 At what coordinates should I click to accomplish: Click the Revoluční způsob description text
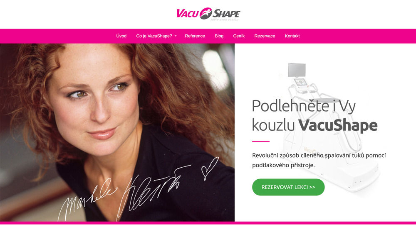[x=319, y=160]
